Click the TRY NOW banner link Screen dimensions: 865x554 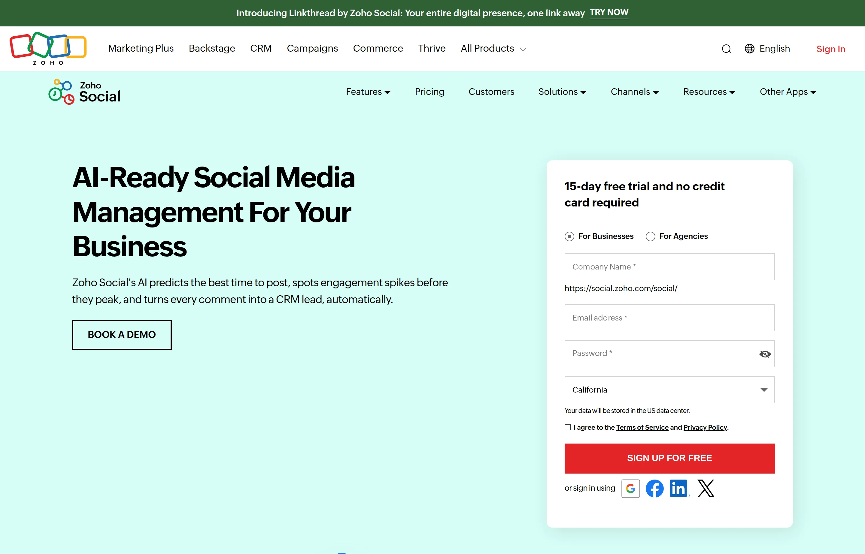(x=609, y=13)
